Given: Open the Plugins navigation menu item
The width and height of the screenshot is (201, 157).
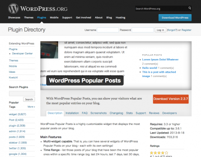Looking at the screenshot, I should 41,18.
